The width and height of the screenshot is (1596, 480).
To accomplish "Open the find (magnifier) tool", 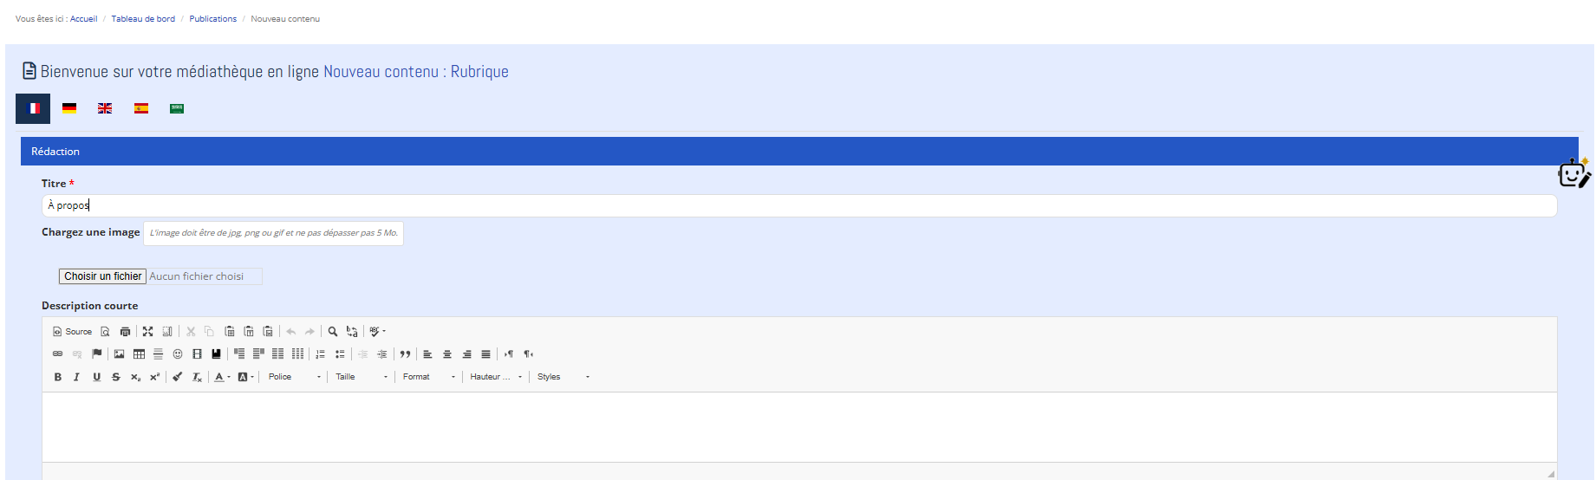I will [x=332, y=332].
